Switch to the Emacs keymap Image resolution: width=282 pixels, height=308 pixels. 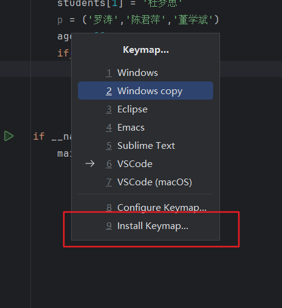tap(145, 128)
